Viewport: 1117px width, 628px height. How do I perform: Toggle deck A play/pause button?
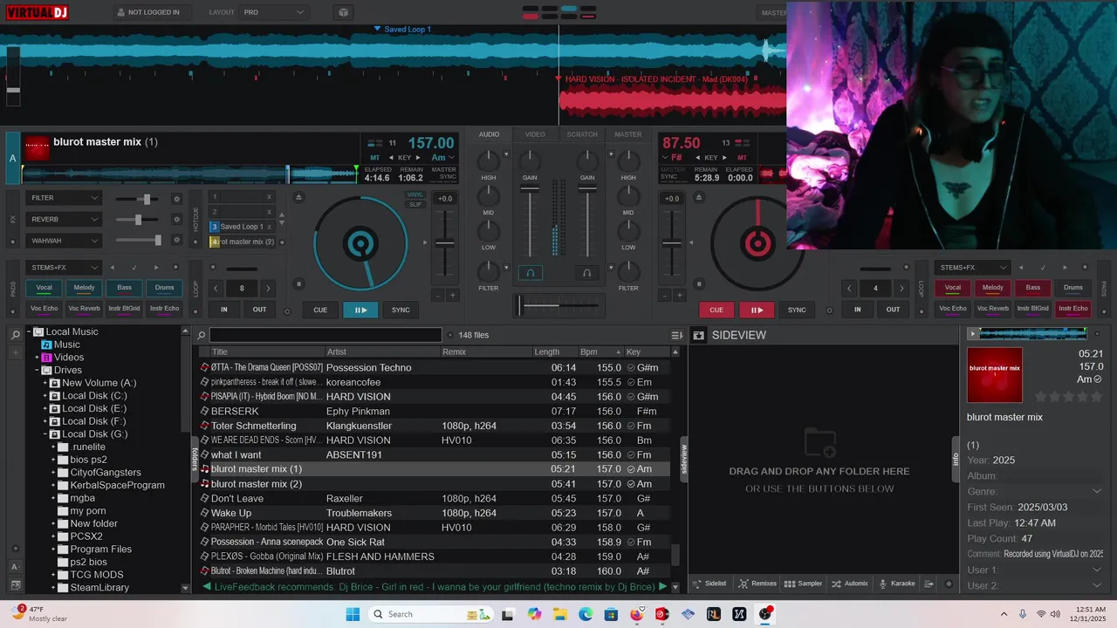[x=360, y=310]
